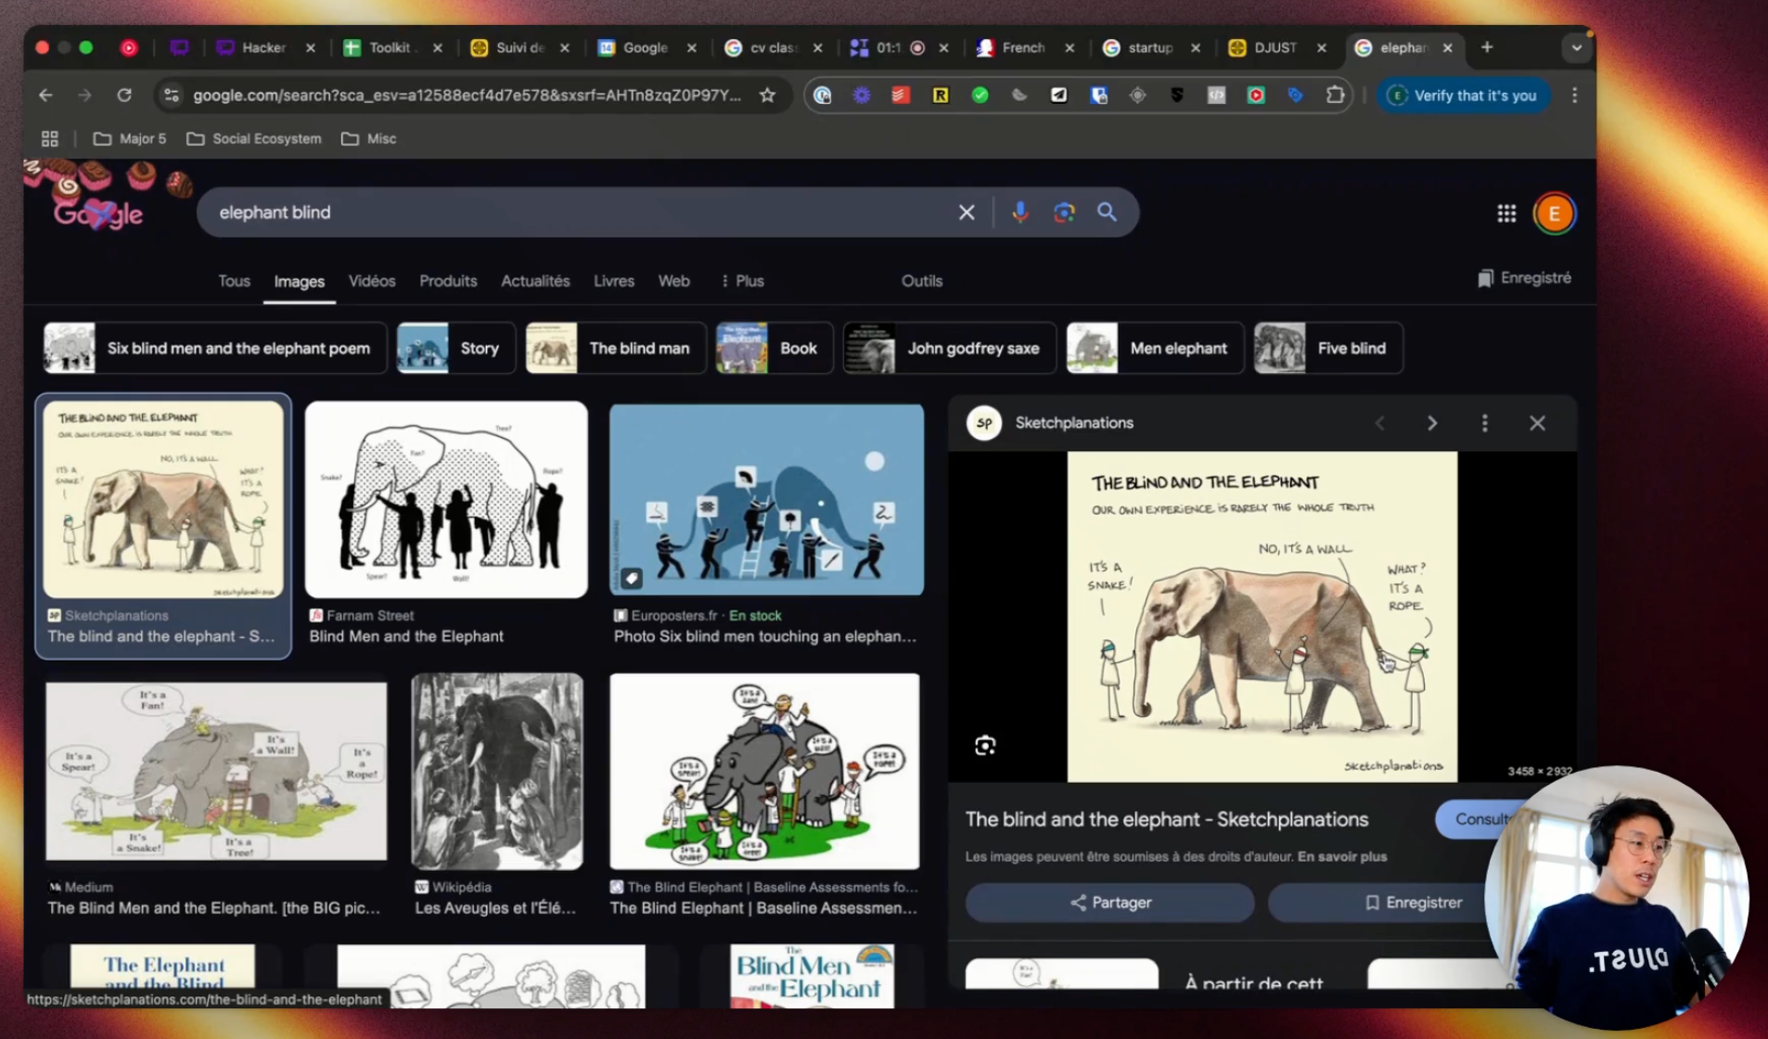Open the Google apps grid
This screenshot has height=1039, width=1768.
(x=1506, y=214)
